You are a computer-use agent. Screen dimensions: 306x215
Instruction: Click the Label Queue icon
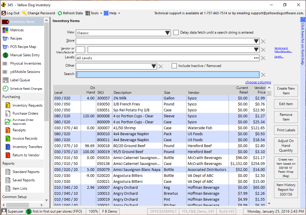(5, 80)
